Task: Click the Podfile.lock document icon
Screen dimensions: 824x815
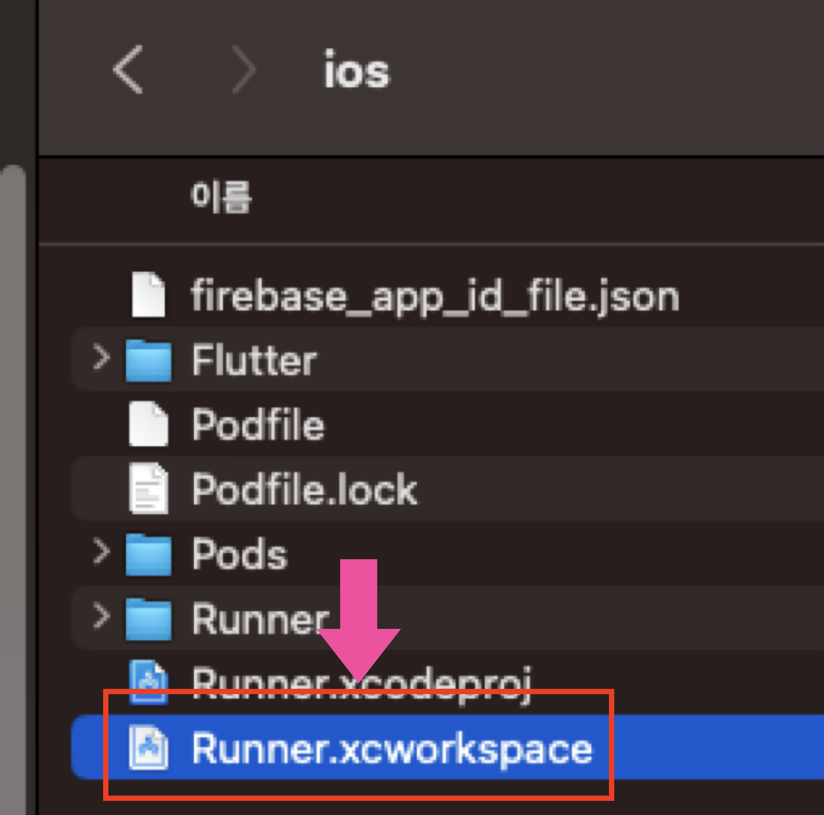Action: (x=148, y=488)
